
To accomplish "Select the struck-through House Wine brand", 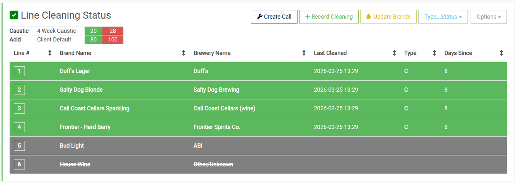I will [x=75, y=165].
